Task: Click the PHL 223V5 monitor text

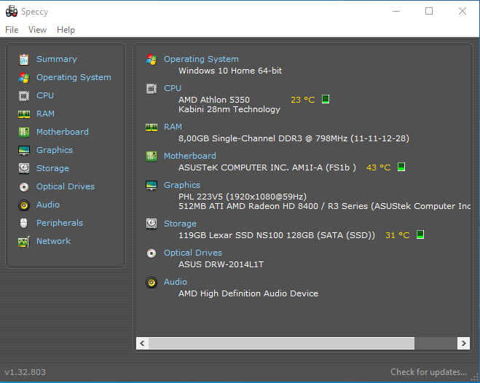Action: (x=243, y=197)
